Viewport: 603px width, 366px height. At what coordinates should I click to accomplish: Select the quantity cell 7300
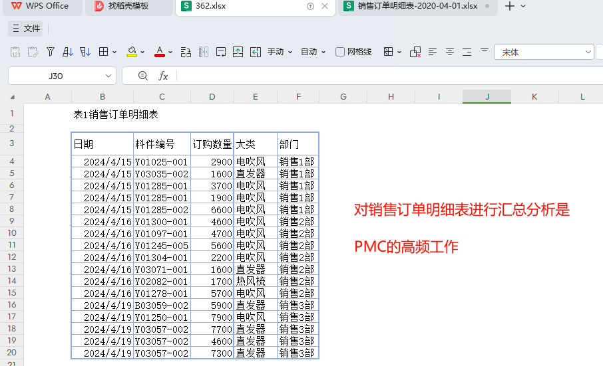(x=212, y=353)
